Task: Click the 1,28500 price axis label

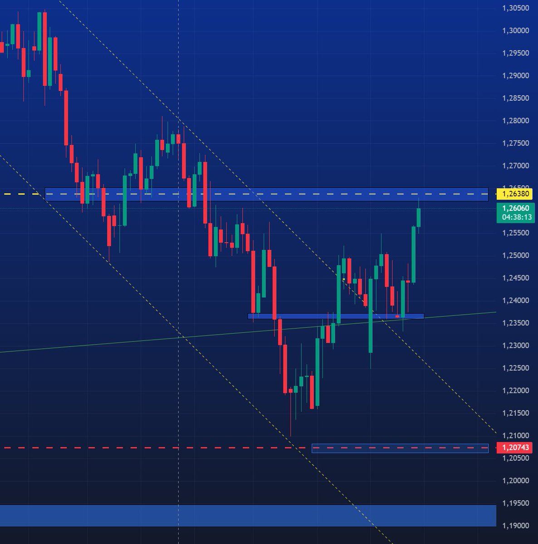Action: tap(515, 98)
